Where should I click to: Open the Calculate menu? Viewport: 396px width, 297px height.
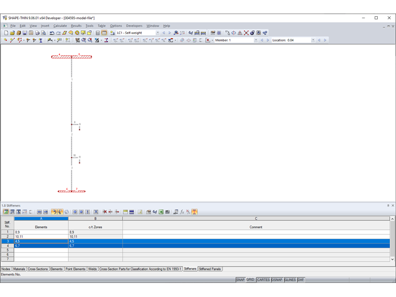point(60,26)
